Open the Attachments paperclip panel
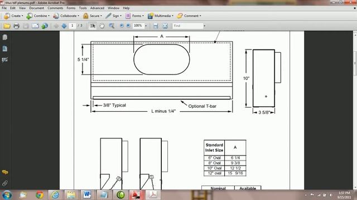Image resolution: width=357 pixels, height=200 pixels. [x=5, y=183]
